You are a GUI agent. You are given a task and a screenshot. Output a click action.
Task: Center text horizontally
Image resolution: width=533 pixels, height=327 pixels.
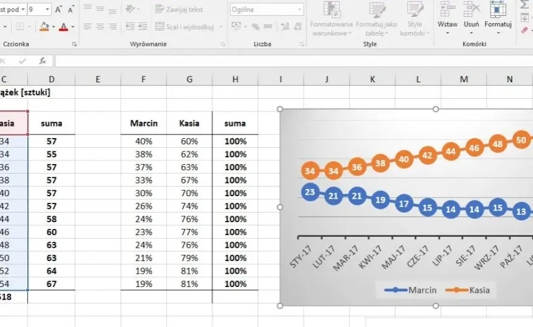[x=100, y=27]
